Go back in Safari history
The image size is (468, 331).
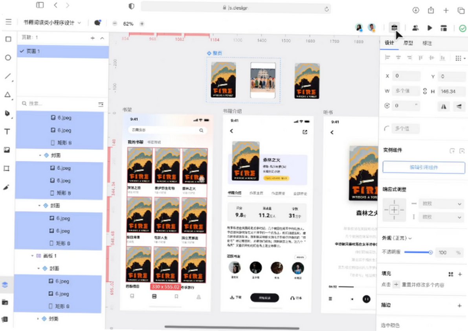point(55,5)
